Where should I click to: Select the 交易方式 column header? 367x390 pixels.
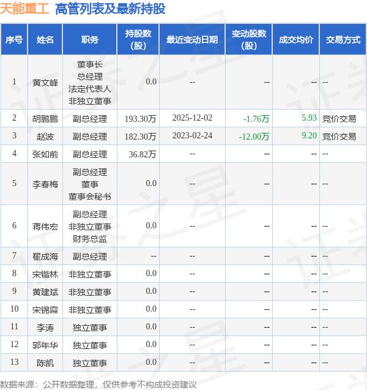(343, 40)
